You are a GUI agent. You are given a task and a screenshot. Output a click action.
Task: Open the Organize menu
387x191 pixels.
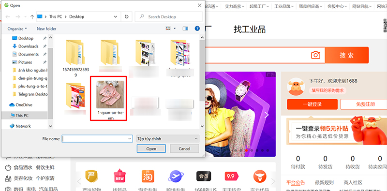click(x=17, y=29)
